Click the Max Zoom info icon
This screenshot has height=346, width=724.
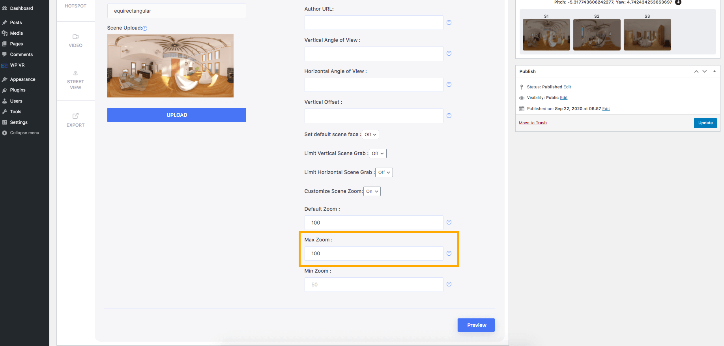449,253
